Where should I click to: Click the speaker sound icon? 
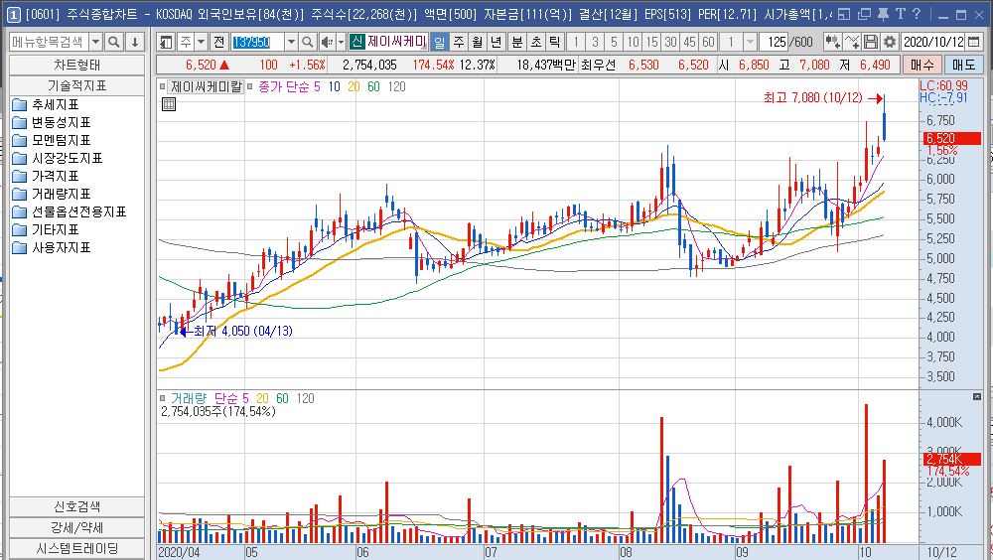point(326,43)
